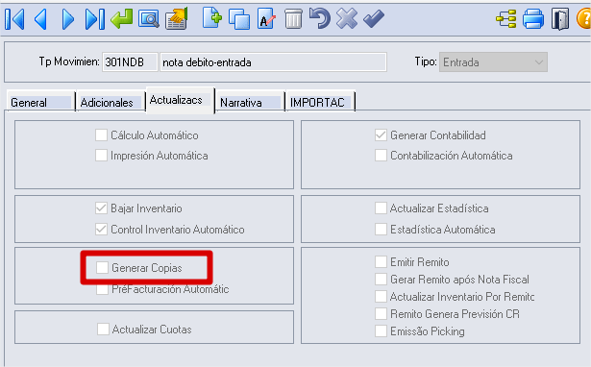The width and height of the screenshot is (591, 367).
Task: Add a new record
Action: tap(211, 18)
